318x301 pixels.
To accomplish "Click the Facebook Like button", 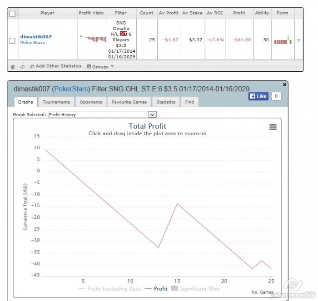I will click(x=258, y=96).
